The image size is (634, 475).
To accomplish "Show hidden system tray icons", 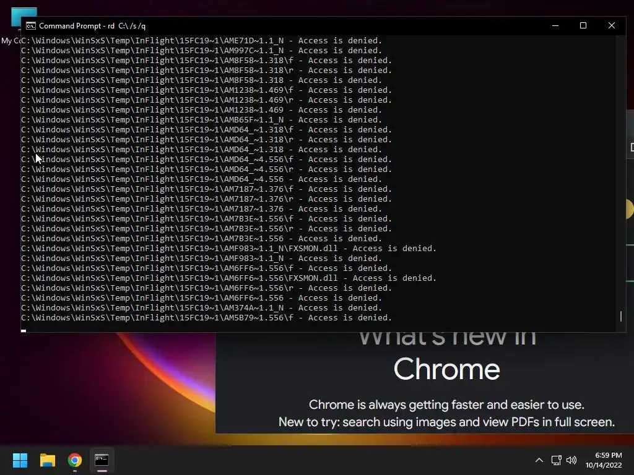I will coord(539,460).
